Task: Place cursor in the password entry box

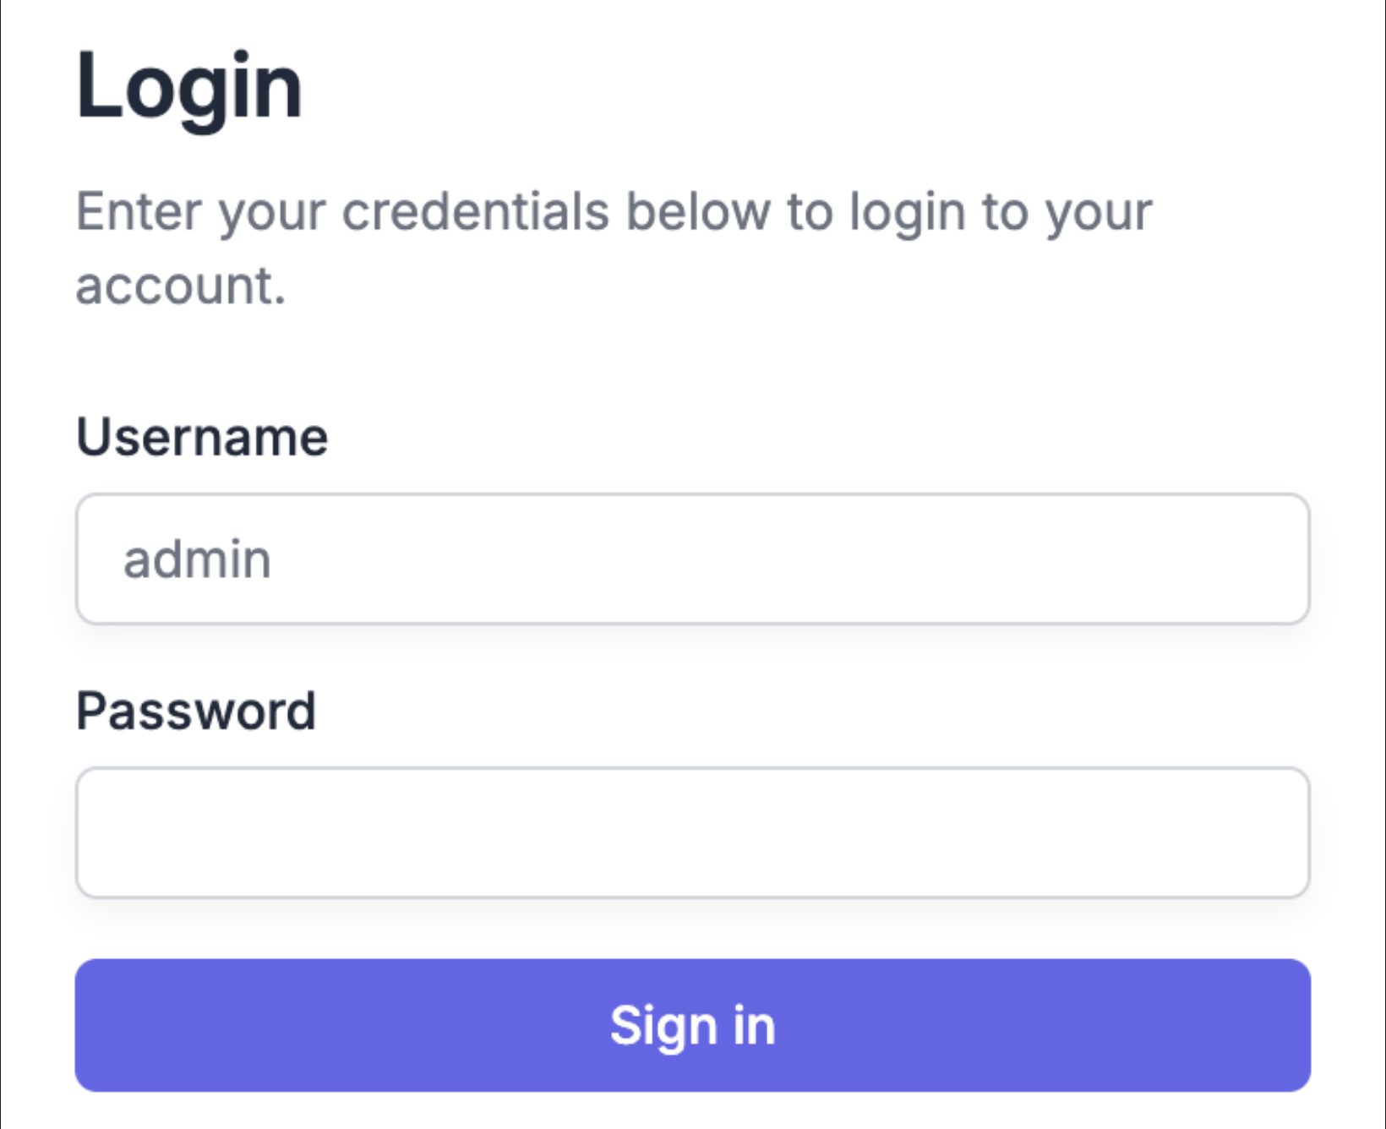Action: (693, 832)
